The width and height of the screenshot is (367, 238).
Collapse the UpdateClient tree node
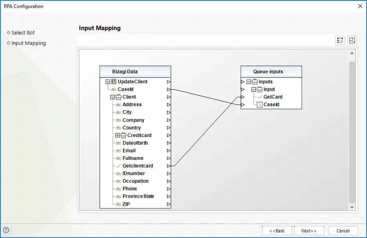pyautogui.click(x=108, y=82)
